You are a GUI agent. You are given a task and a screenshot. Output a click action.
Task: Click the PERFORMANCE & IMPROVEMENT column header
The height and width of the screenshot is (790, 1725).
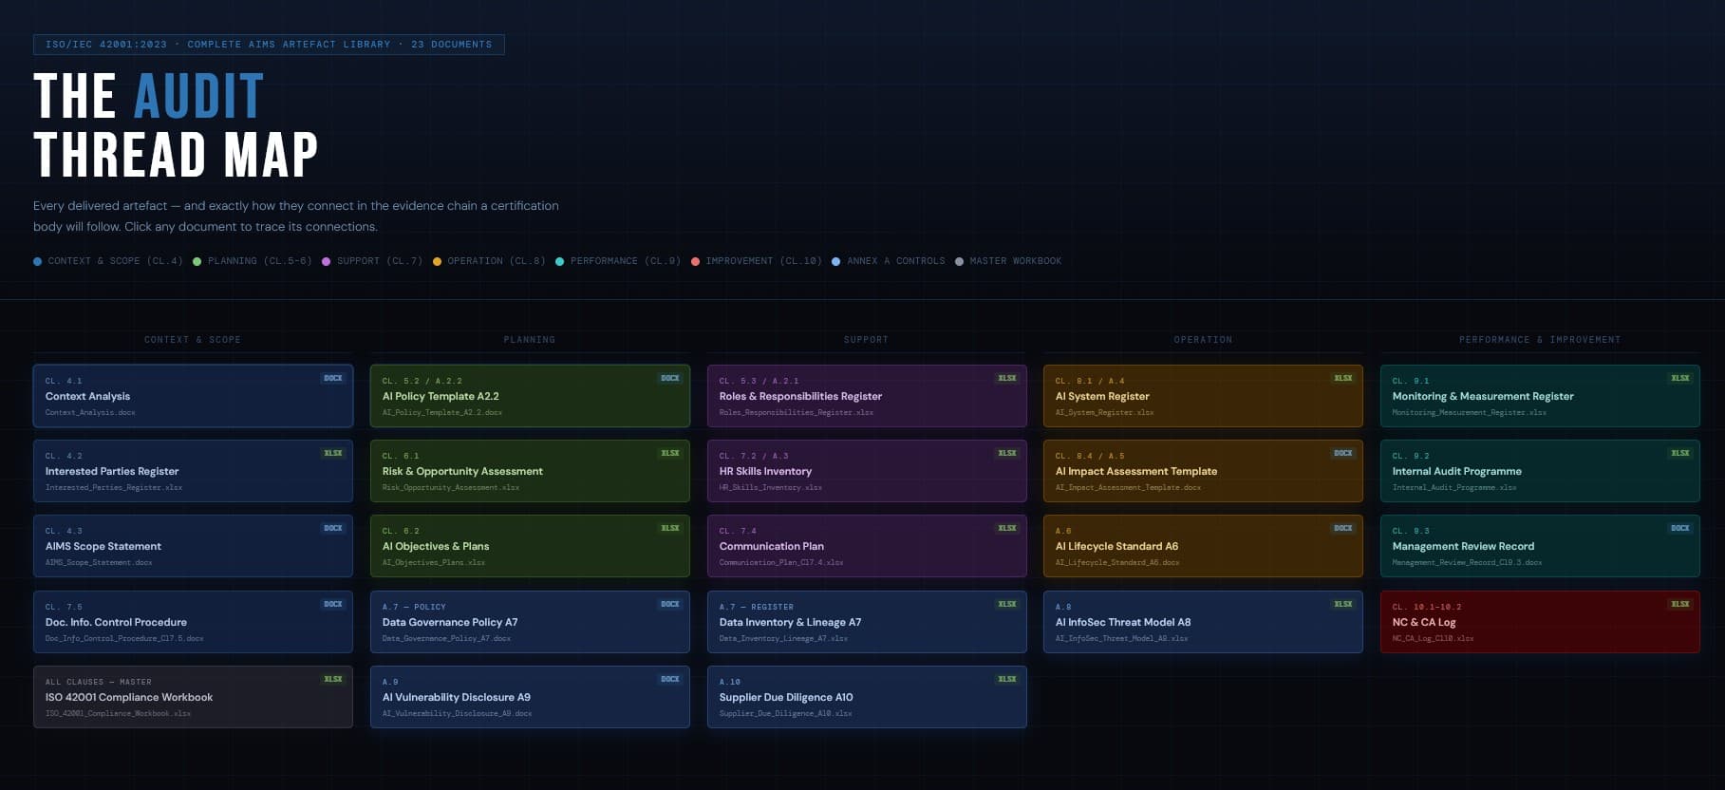coord(1540,340)
